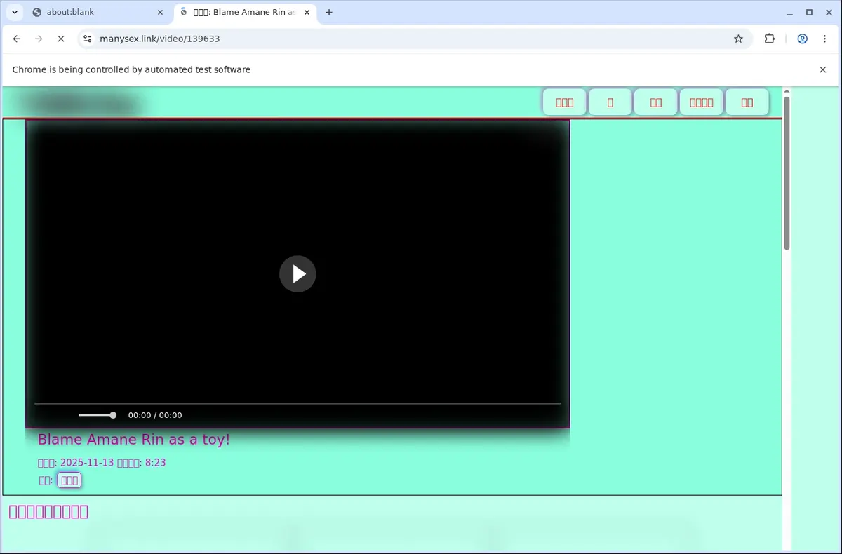Image resolution: width=842 pixels, height=554 pixels.
Task: Adjust the video volume slider
Action: (x=97, y=415)
